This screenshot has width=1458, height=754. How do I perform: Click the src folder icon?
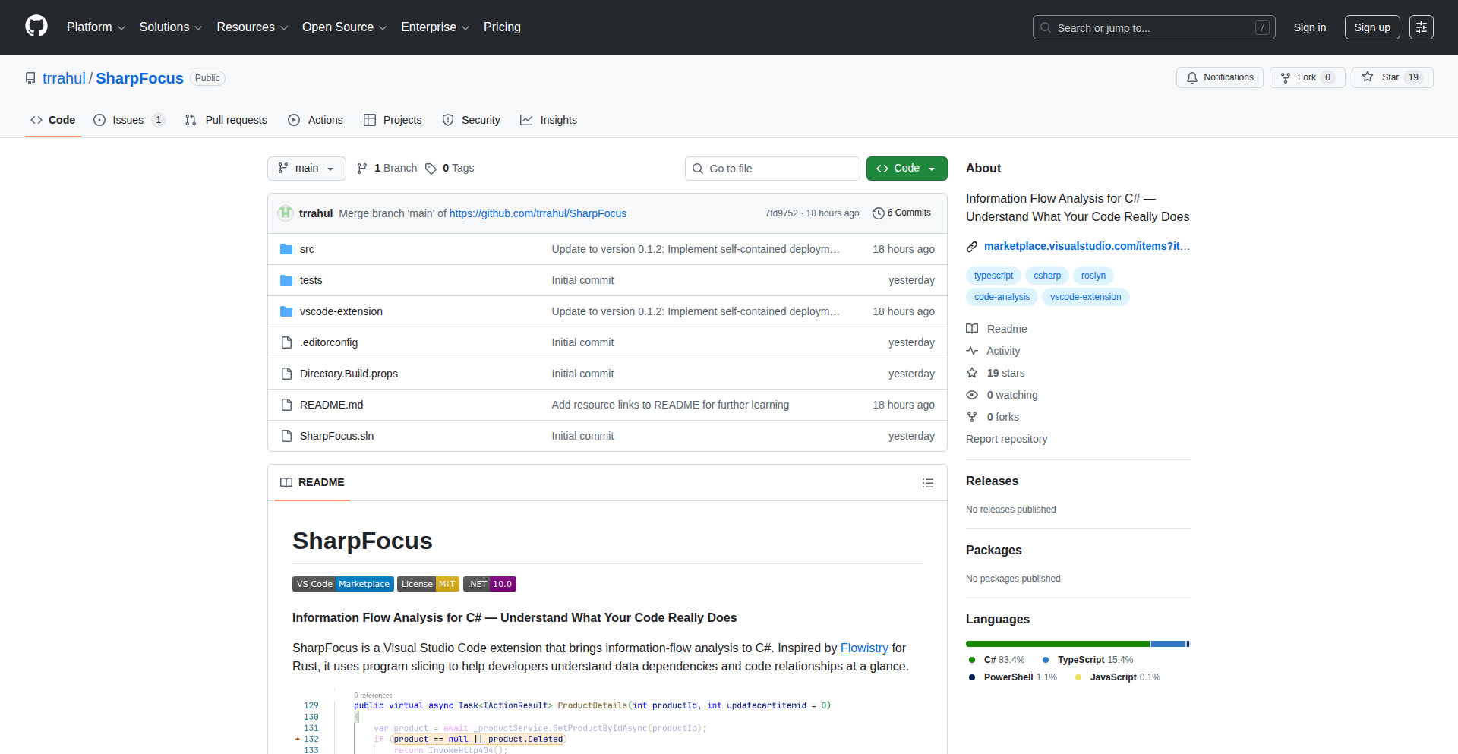click(286, 249)
